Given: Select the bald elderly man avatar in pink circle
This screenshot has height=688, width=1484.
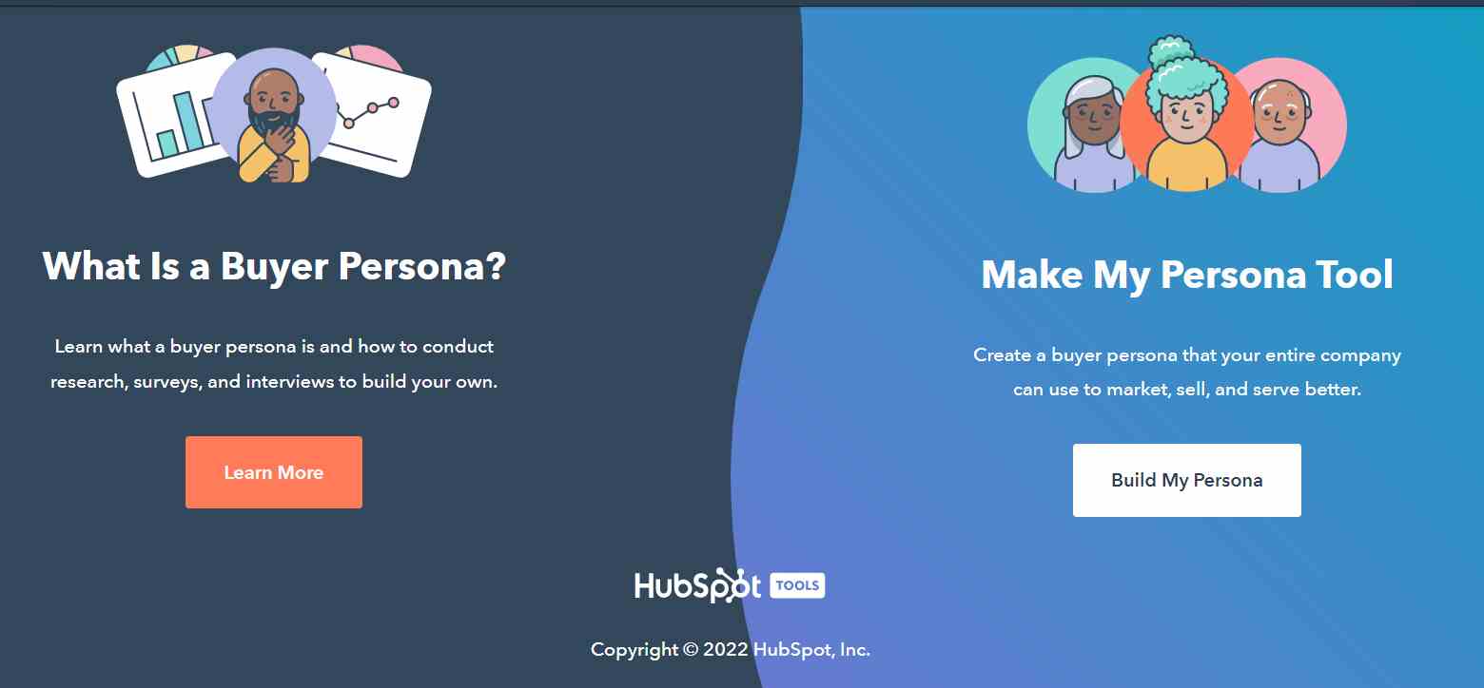Looking at the screenshot, I should coord(1289,126).
